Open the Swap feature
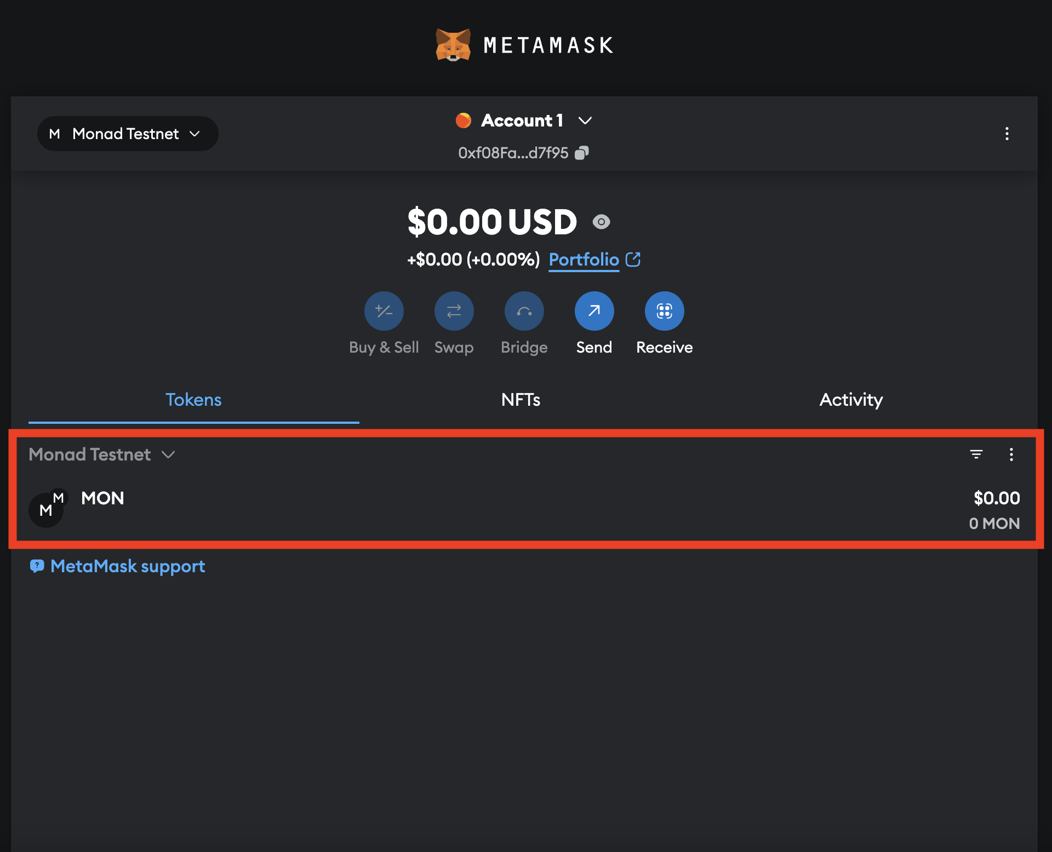This screenshot has height=852, width=1052. point(454,310)
